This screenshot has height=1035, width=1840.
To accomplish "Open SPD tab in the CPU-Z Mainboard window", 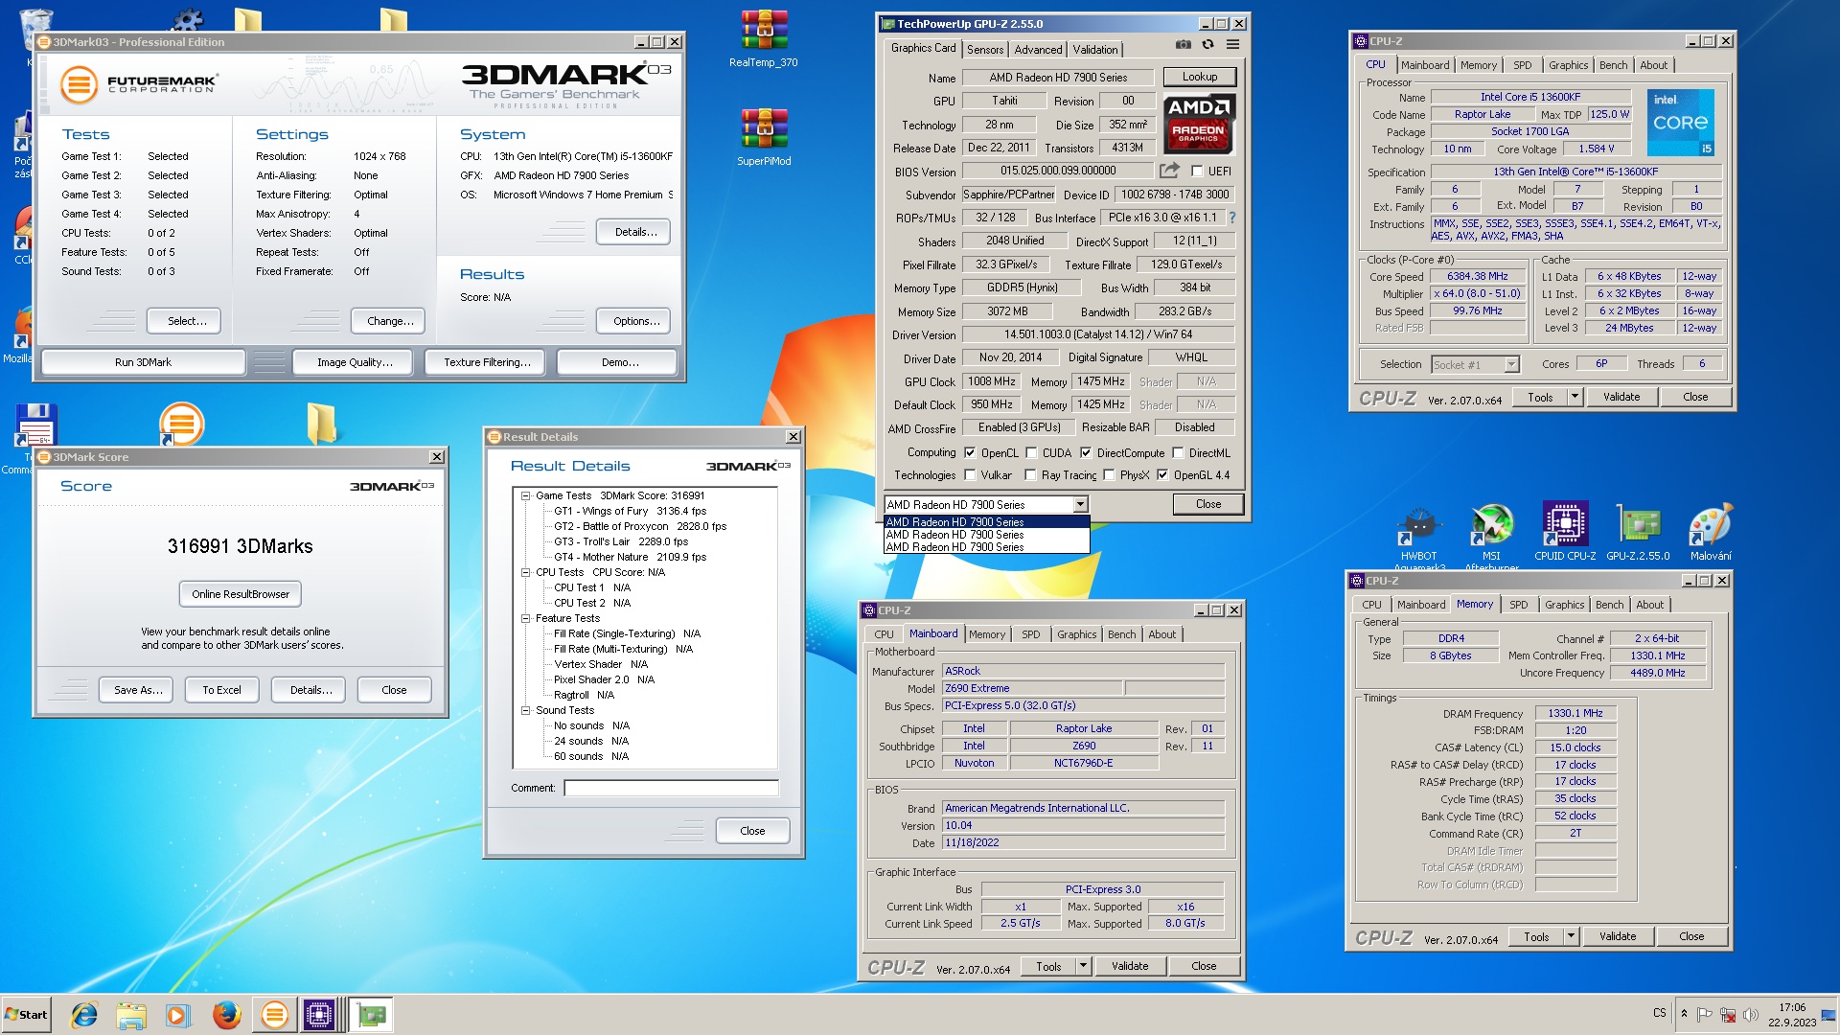I will [x=1030, y=634].
